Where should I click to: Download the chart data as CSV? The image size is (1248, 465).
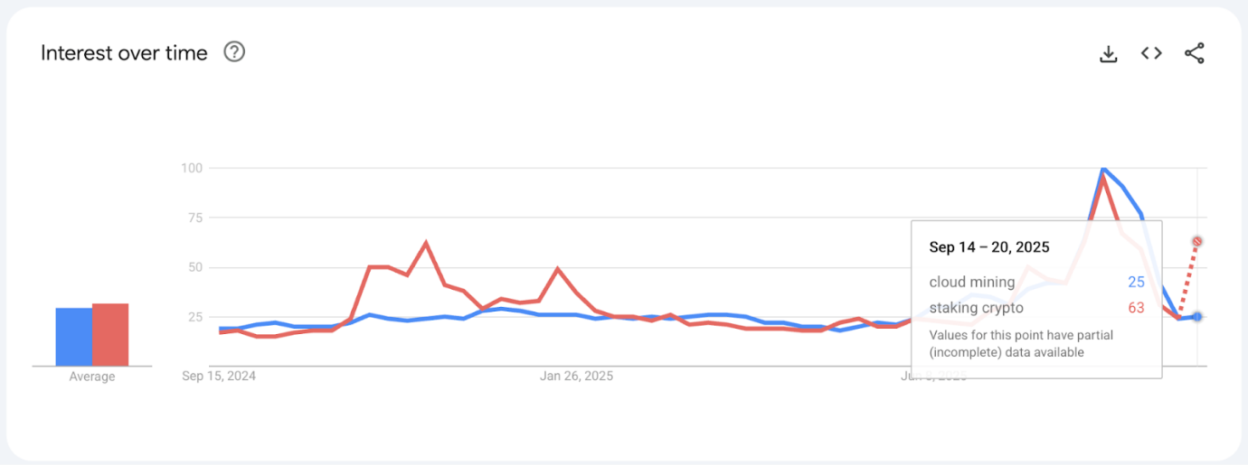pyautogui.click(x=1108, y=54)
